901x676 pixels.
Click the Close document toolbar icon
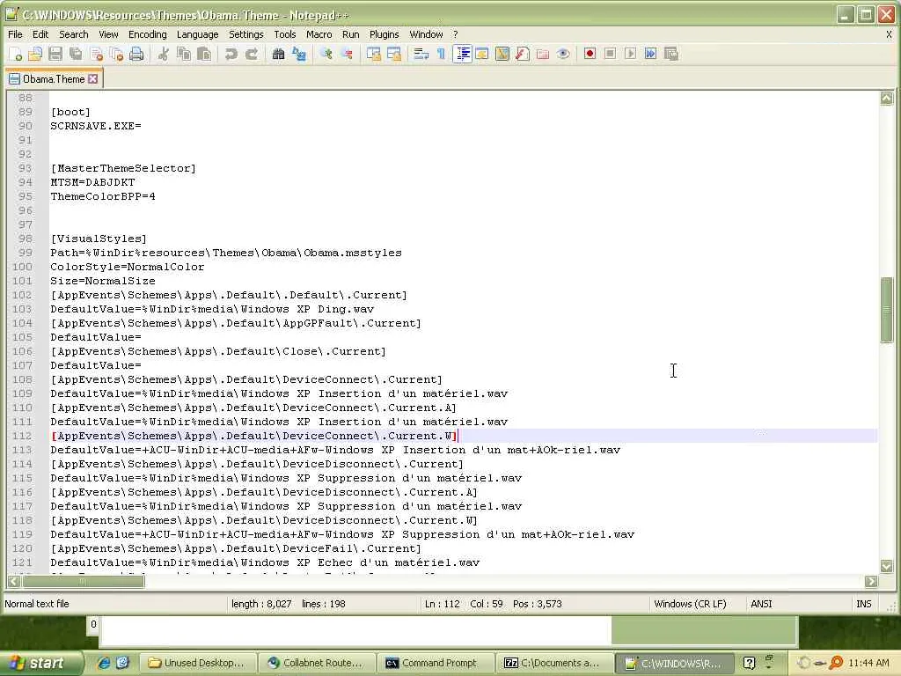[96, 54]
